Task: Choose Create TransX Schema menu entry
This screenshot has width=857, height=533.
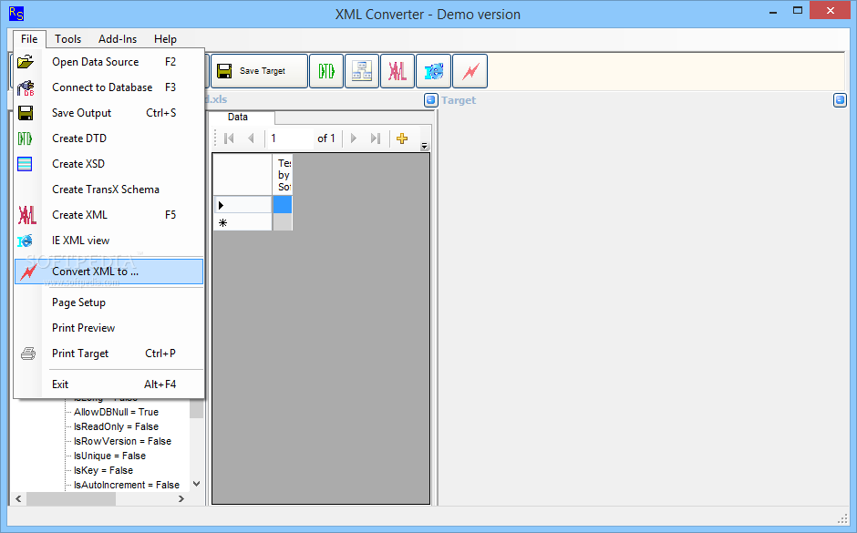Action: click(108, 190)
